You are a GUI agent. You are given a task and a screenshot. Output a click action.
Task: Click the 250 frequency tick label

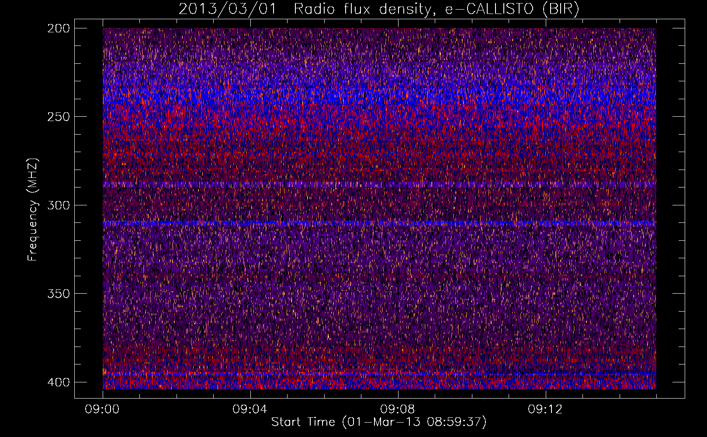(x=58, y=117)
